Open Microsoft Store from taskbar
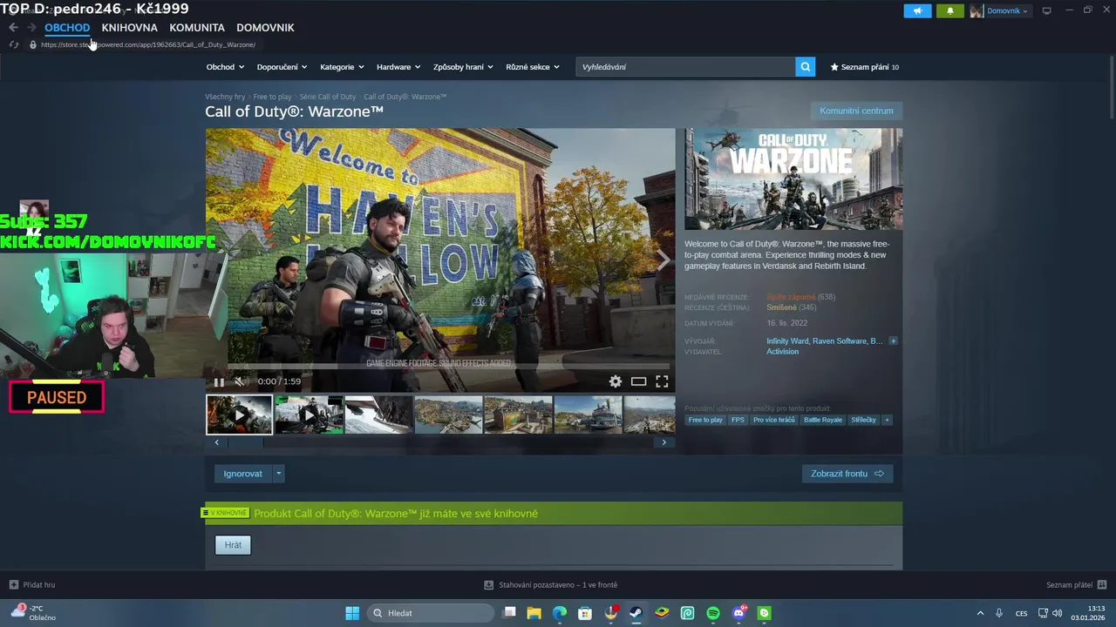The width and height of the screenshot is (1116, 627). (x=585, y=613)
